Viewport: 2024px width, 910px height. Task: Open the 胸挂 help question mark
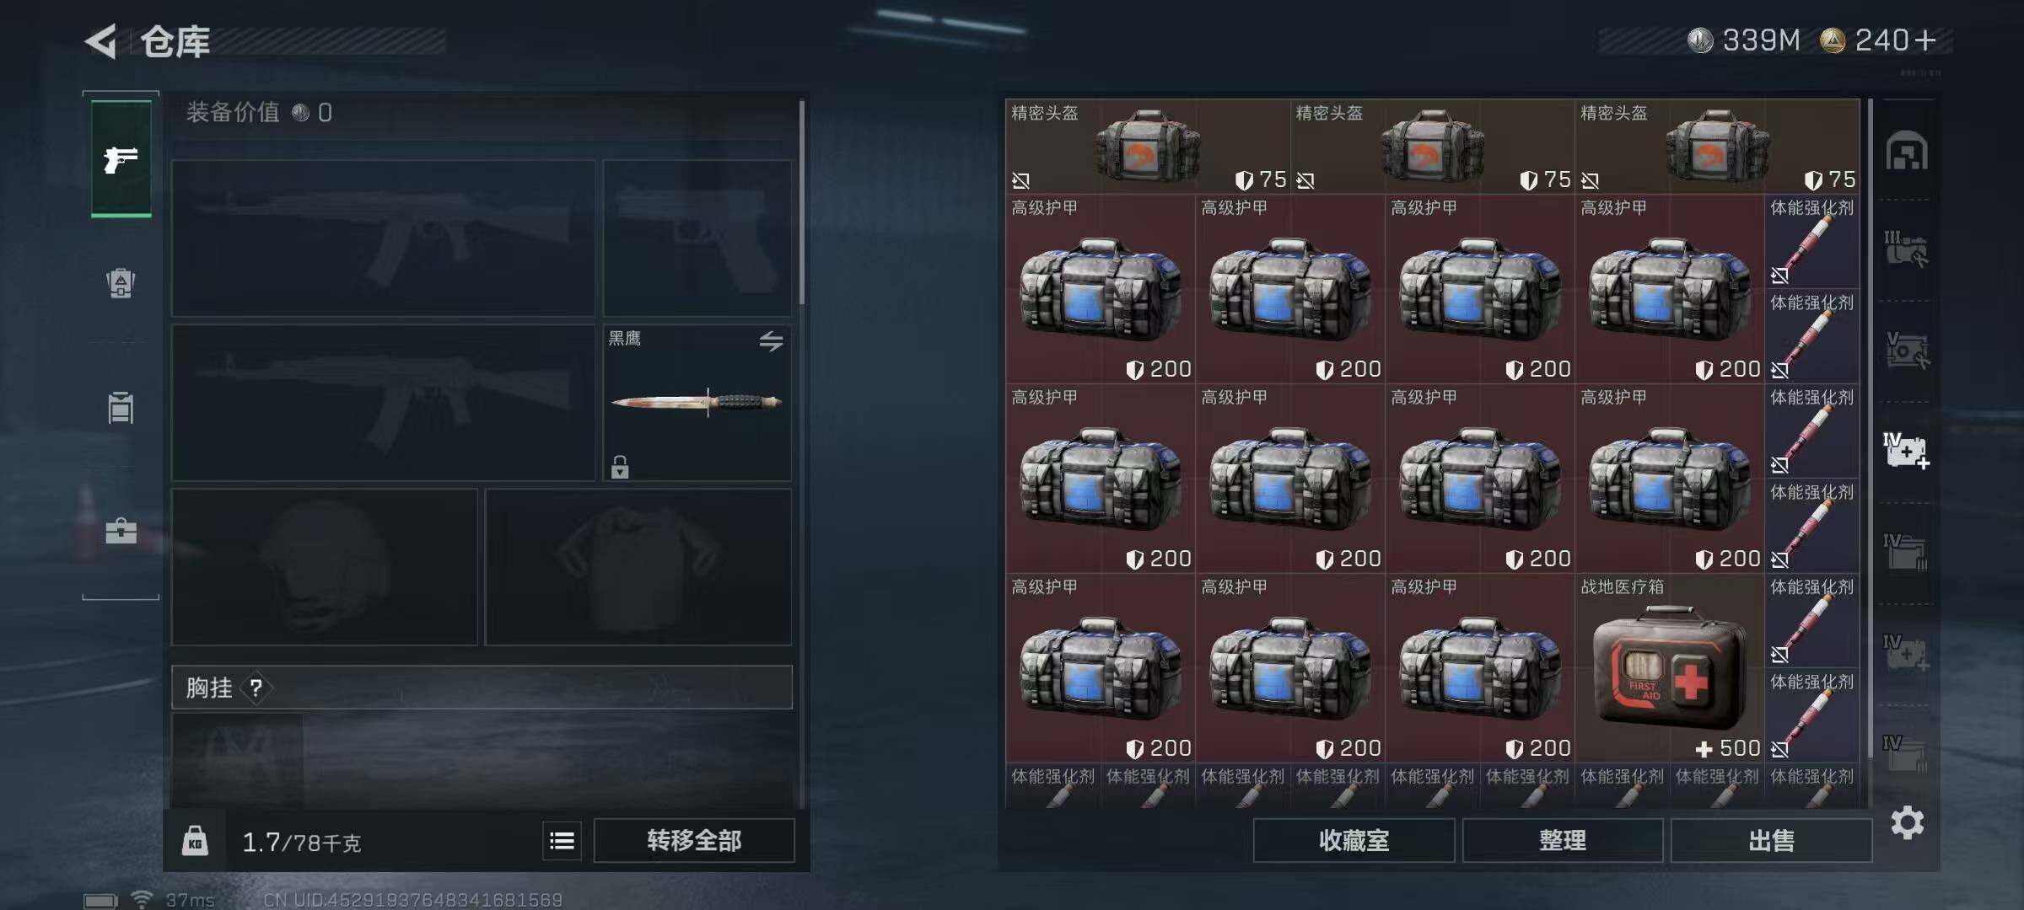tap(256, 688)
